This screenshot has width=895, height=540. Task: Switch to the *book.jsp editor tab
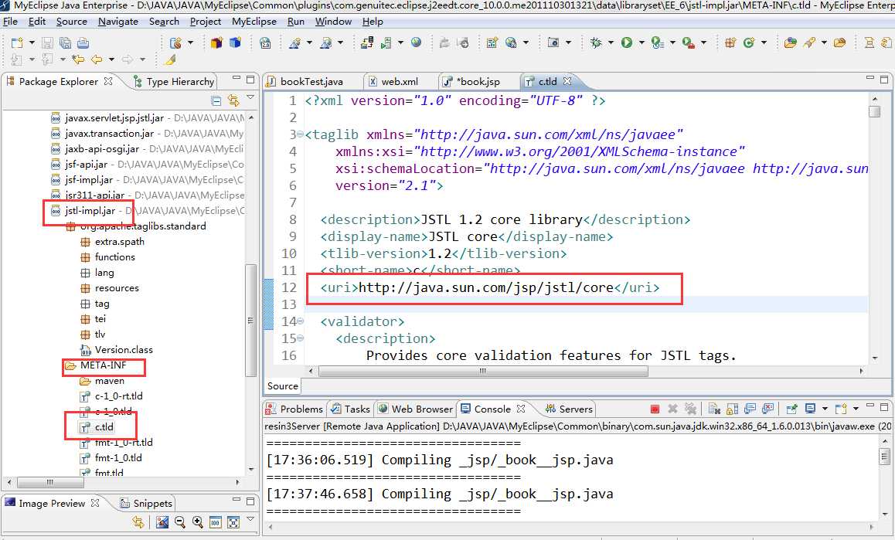(x=478, y=82)
